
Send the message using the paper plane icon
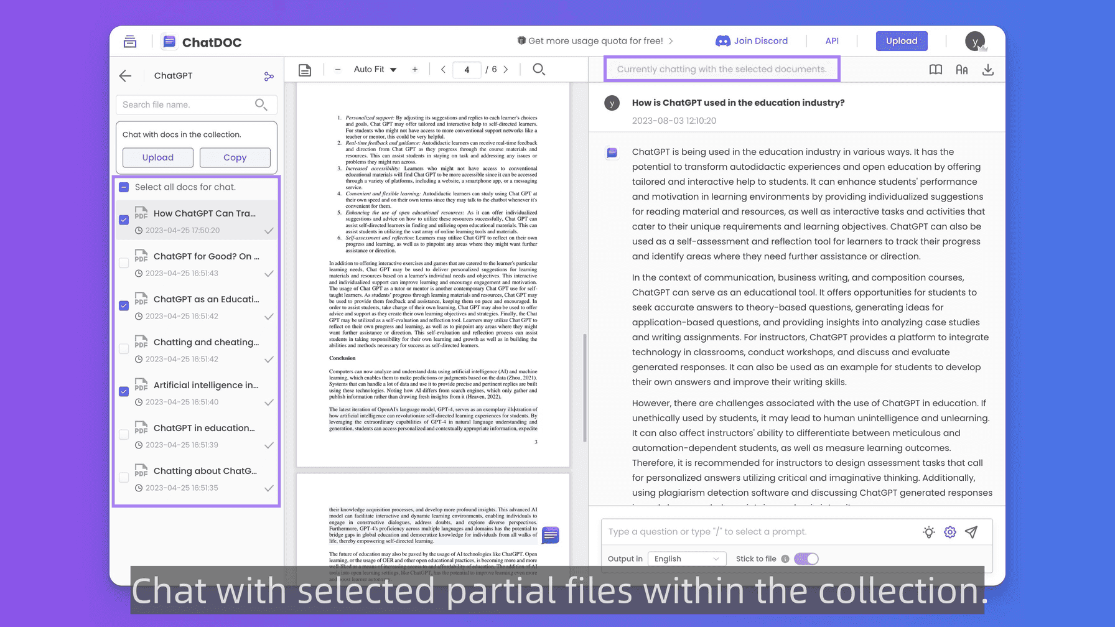(972, 532)
